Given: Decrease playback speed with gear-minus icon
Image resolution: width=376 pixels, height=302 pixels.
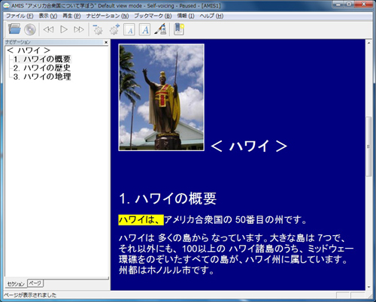Looking at the screenshot, I should (x=97, y=29).
